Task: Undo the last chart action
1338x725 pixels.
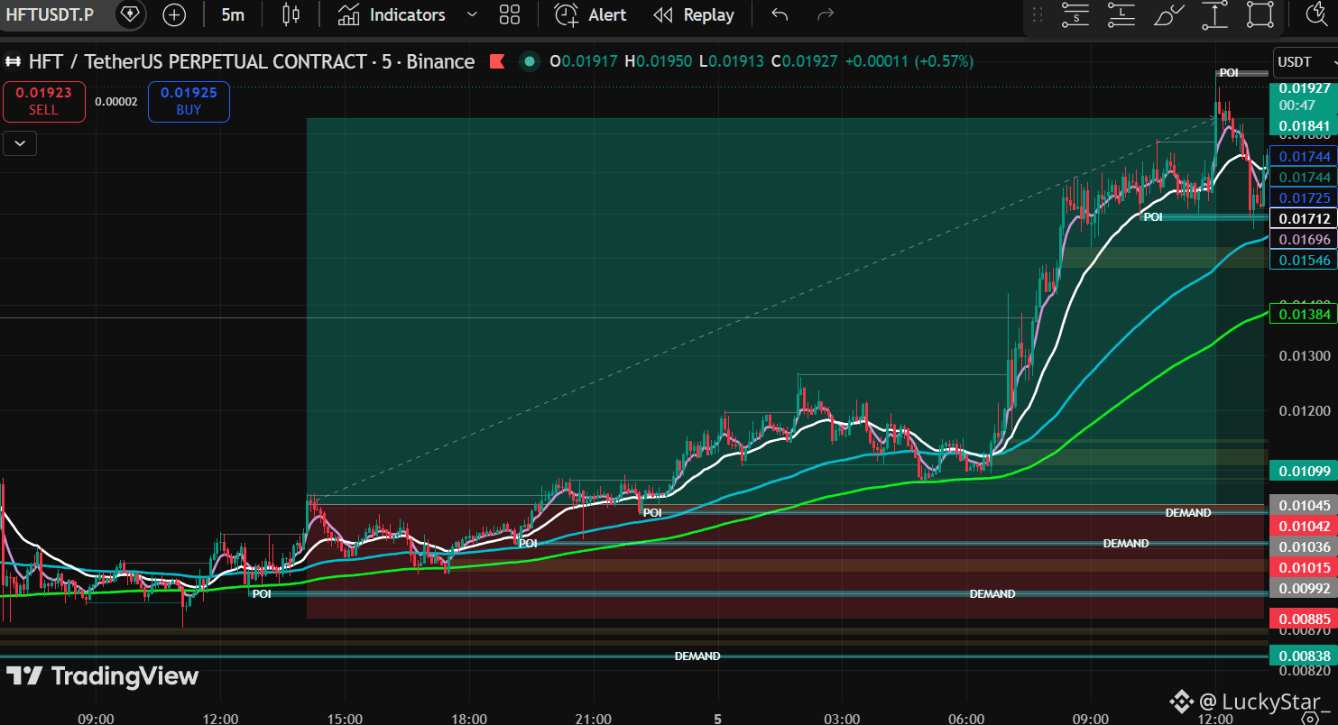Action: pos(780,14)
